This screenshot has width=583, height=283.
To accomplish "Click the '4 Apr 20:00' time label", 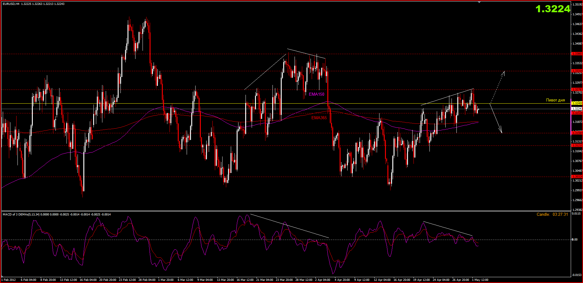I will coord(342,280).
